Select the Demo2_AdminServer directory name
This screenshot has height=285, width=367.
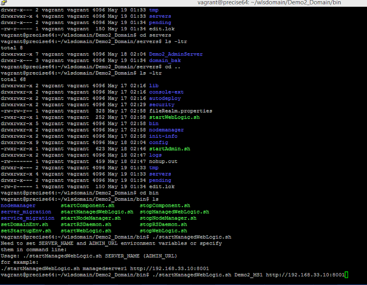(176, 54)
